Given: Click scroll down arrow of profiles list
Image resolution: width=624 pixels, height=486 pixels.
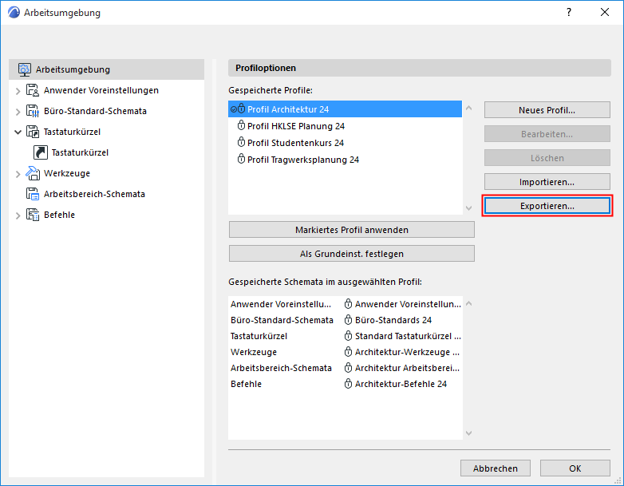Looking at the screenshot, I should (x=468, y=207).
